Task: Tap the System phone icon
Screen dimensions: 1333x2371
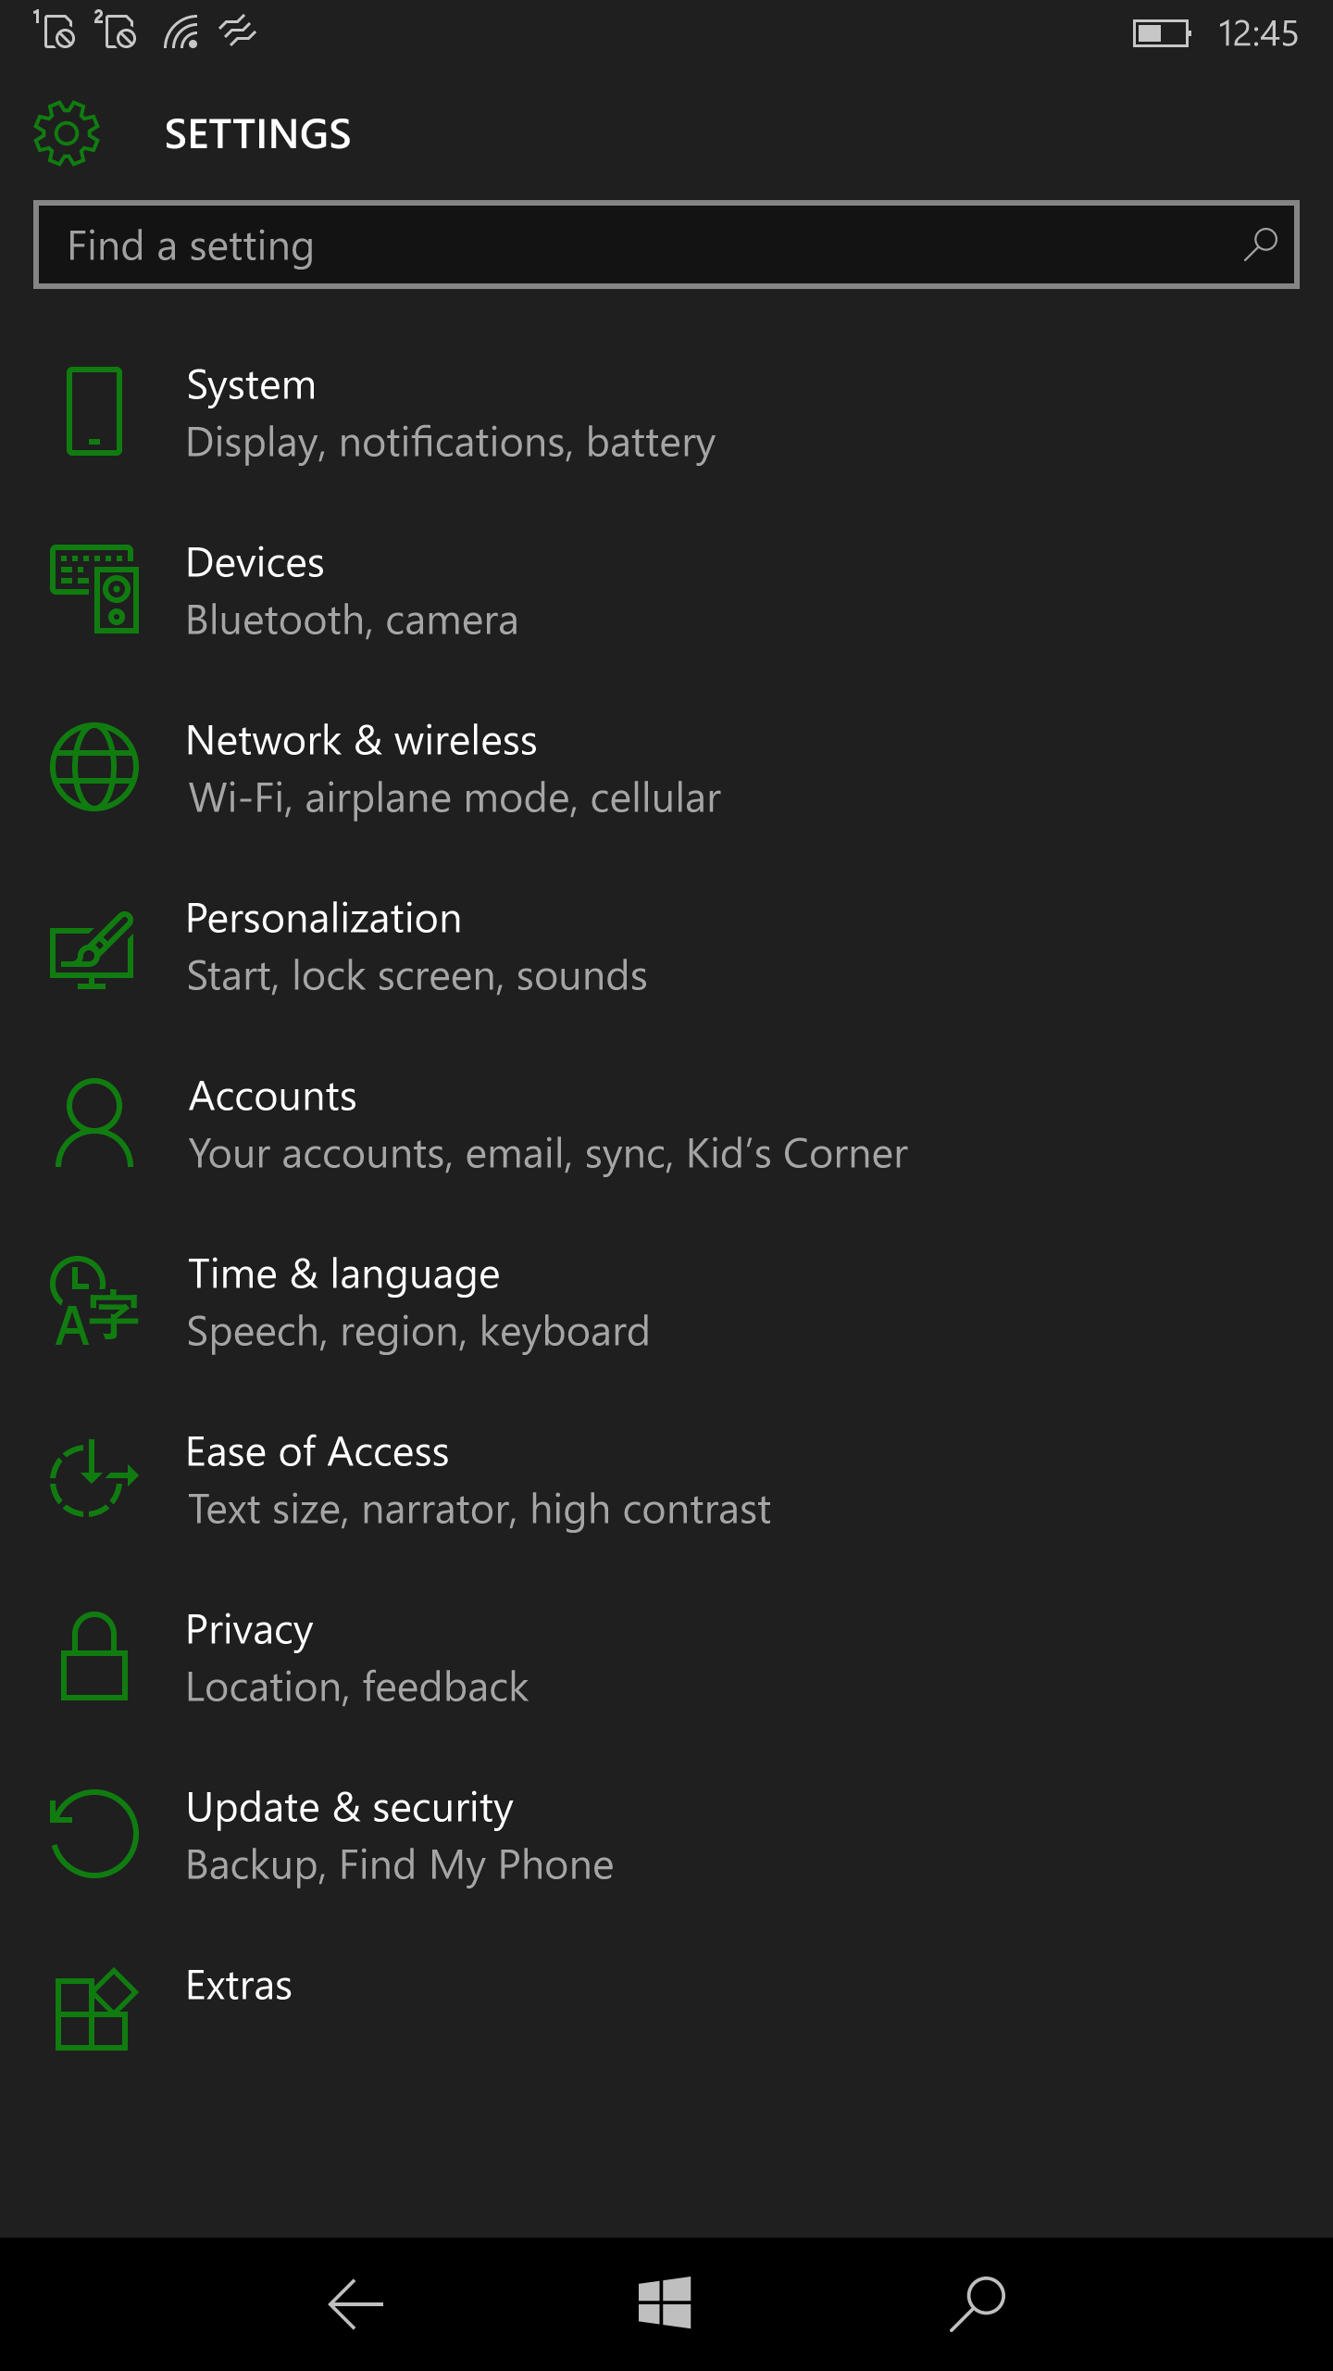Action: [94, 411]
